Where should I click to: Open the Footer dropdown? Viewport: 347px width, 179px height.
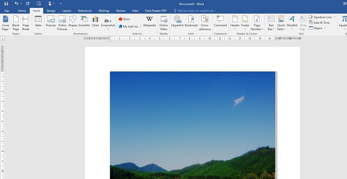245,23
